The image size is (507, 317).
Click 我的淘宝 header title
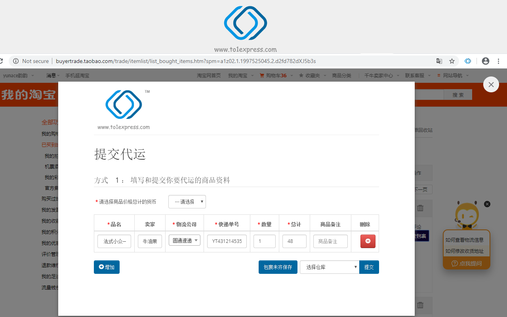tap(29, 95)
